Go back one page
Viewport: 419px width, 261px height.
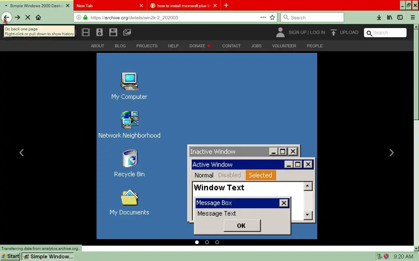(7, 17)
